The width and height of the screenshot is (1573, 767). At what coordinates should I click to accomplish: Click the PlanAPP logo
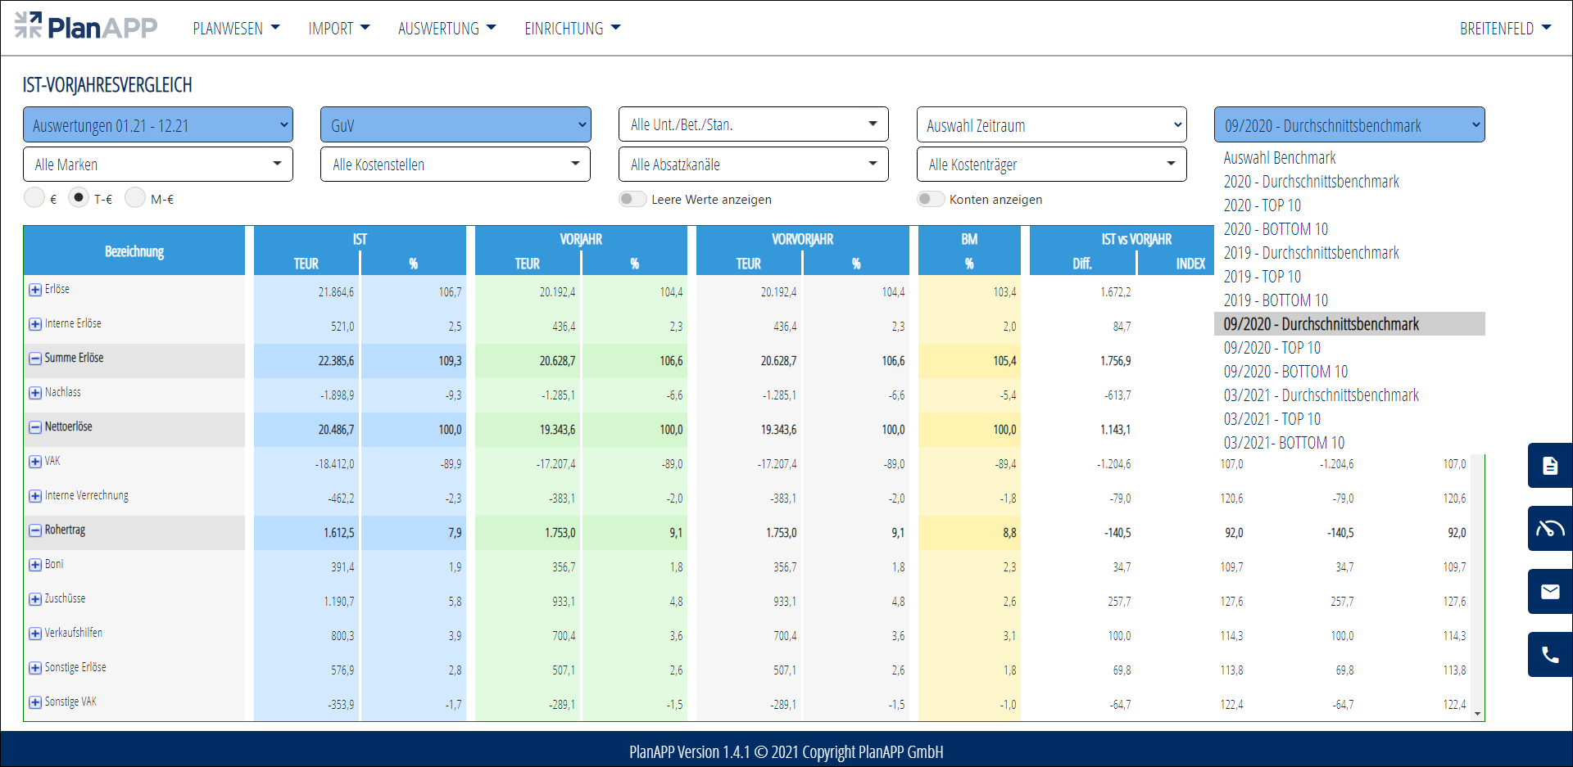click(x=86, y=27)
